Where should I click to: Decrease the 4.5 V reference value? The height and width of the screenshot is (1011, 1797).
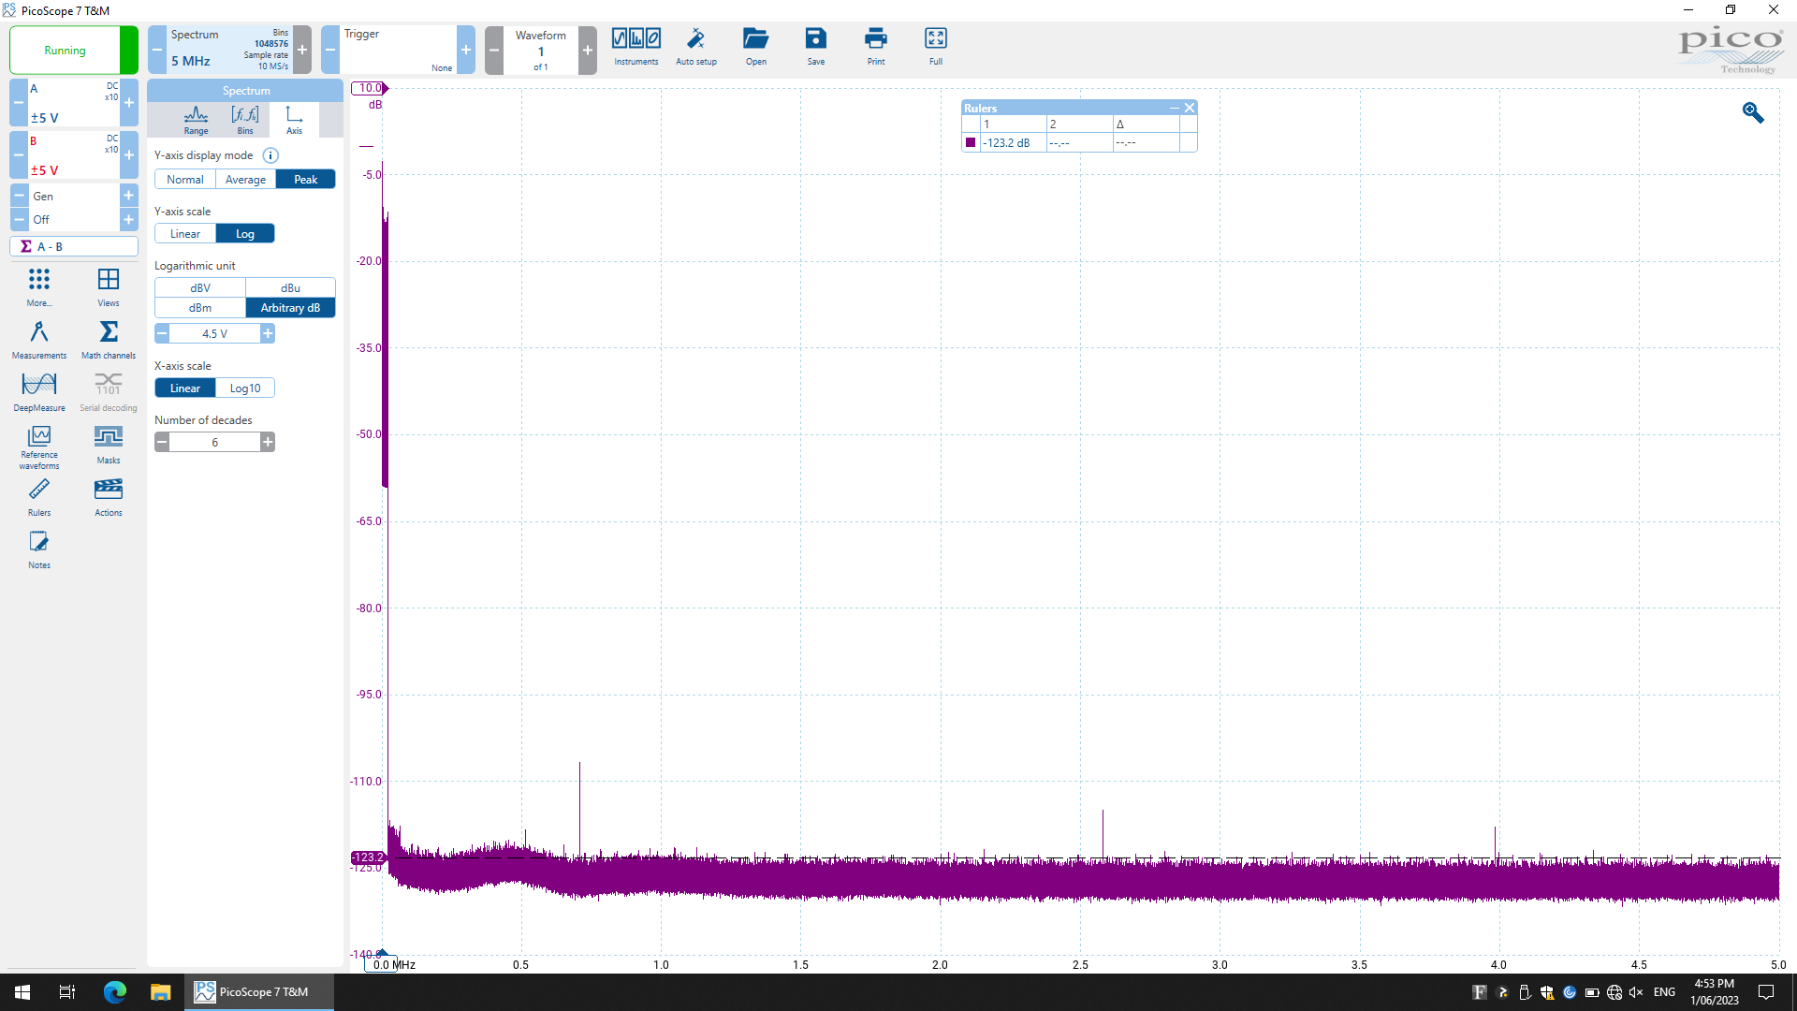click(x=162, y=333)
